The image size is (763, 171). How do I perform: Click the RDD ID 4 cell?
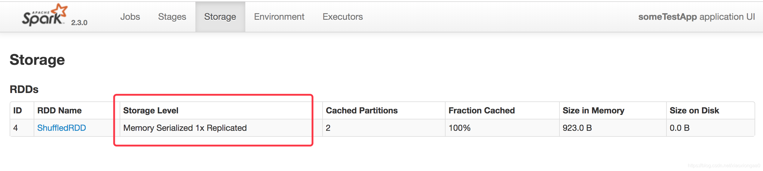coord(22,128)
